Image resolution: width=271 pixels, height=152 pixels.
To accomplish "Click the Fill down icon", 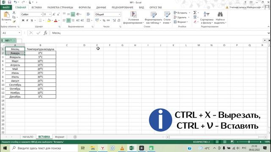I will coord(195,17).
